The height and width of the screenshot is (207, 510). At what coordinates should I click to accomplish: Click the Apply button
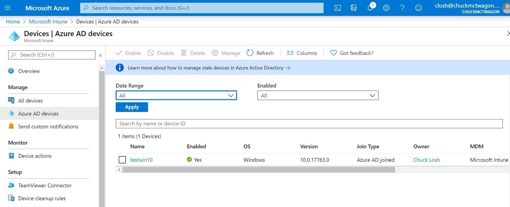tap(132, 107)
